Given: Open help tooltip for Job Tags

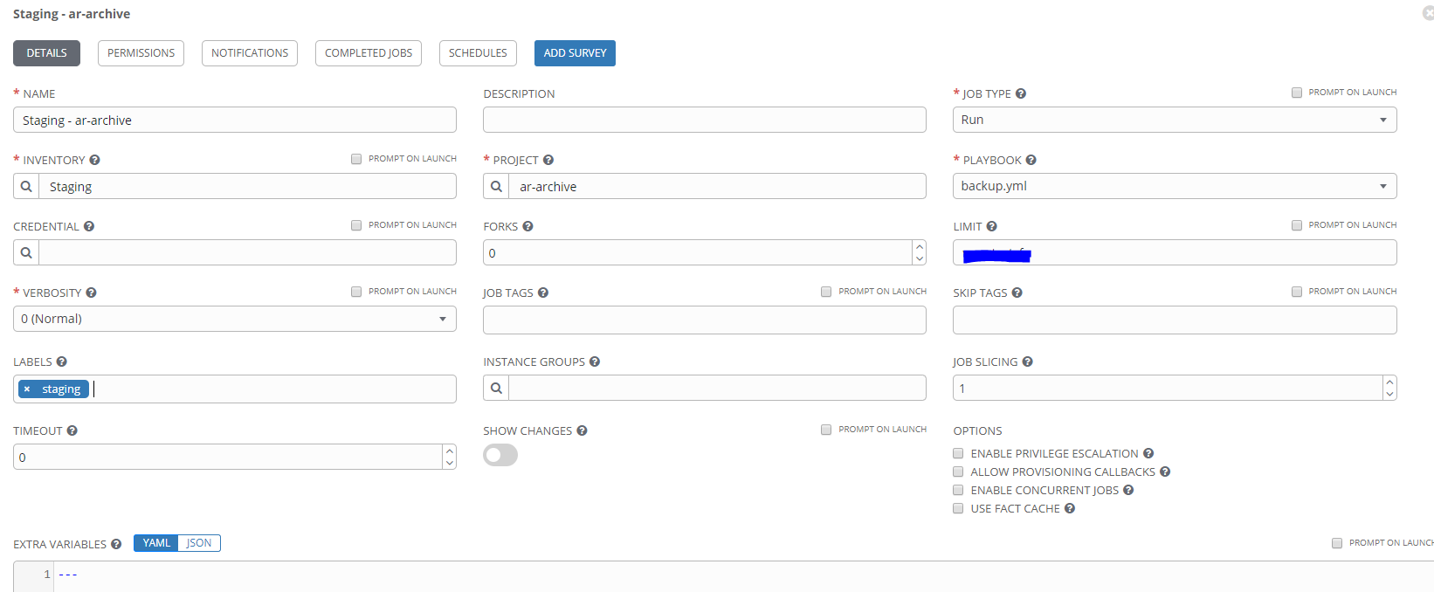Looking at the screenshot, I should pyautogui.click(x=543, y=293).
